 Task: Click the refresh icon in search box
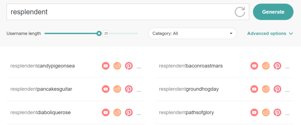tap(240, 12)
